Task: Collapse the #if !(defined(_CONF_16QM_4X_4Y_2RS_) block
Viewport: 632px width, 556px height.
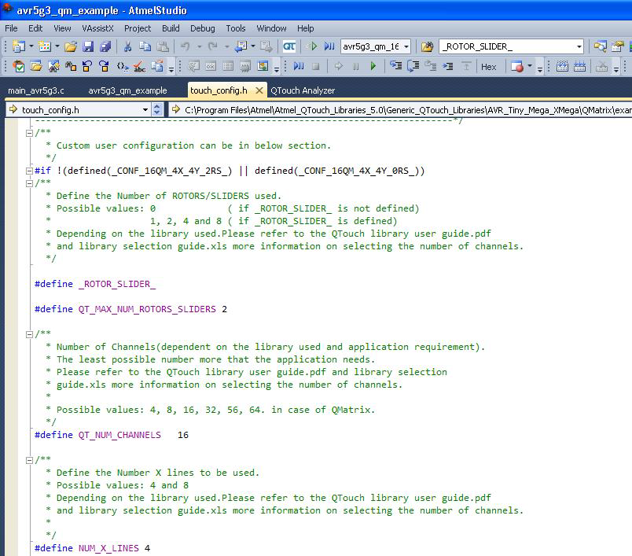Action: pyautogui.click(x=29, y=171)
